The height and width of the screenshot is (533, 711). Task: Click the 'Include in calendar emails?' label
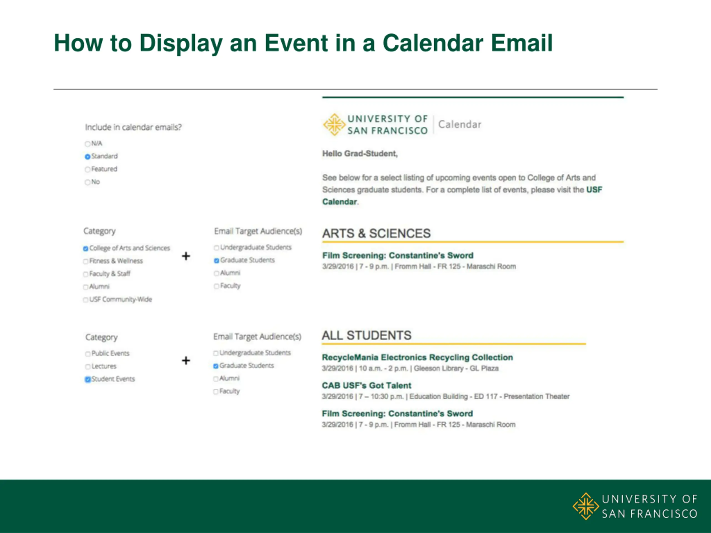click(x=133, y=127)
